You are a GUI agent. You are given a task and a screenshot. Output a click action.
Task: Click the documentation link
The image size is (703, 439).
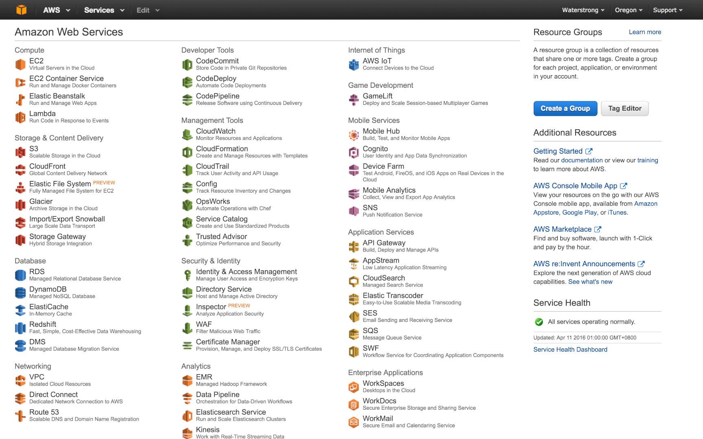tap(582, 160)
